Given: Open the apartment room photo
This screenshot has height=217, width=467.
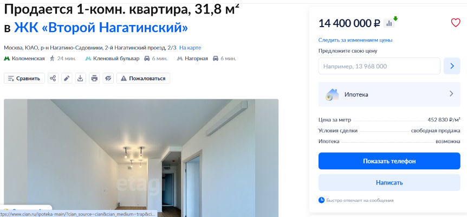Looking at the screenshot, I should tap(141, 158).
